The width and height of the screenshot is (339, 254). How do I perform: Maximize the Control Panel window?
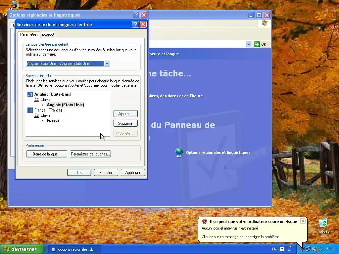[259, 15]
